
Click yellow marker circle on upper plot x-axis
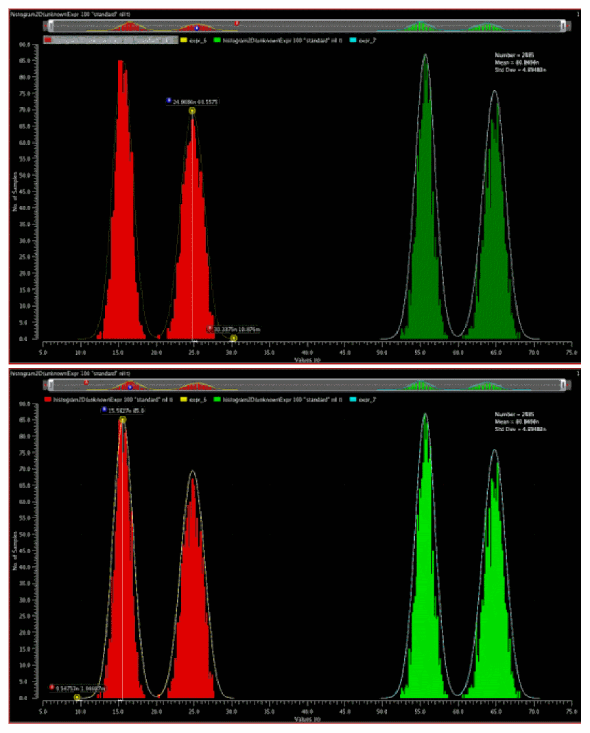pyautogui.click(x=233, y=338)
